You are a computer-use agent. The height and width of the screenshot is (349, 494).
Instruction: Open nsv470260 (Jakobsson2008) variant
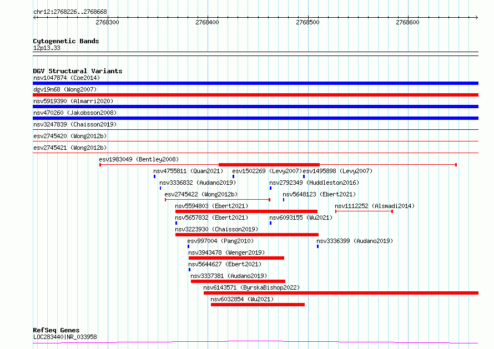click(75, 113)
